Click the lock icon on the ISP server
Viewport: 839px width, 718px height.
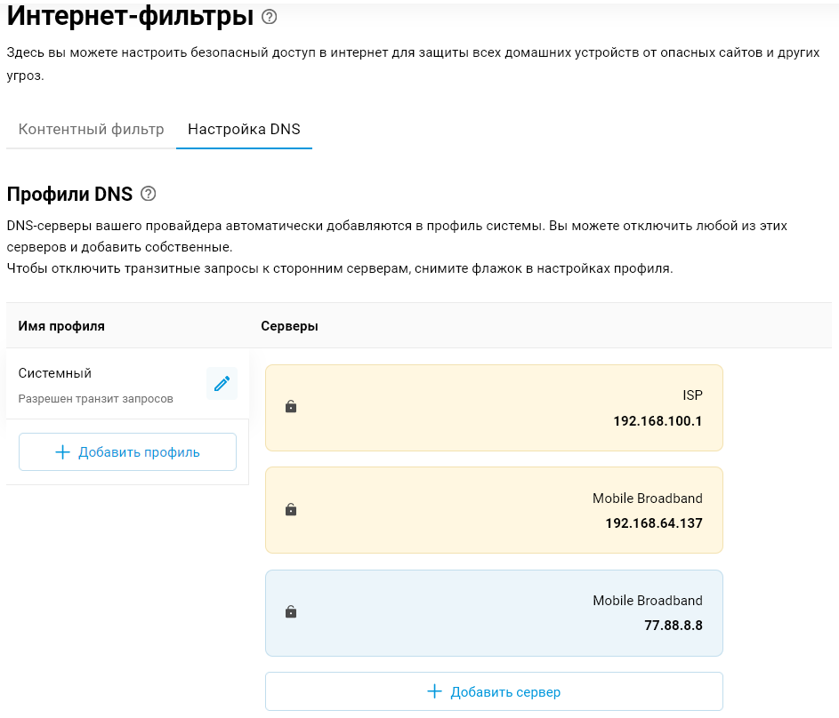(x=290, y=407)
